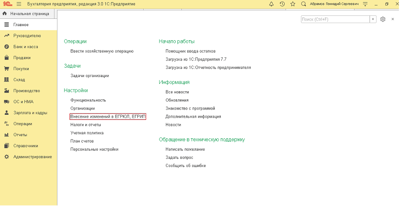Click the Зарплата и кадры person icon
Viewport: 403px width, 206px height.
pos(7,113)
